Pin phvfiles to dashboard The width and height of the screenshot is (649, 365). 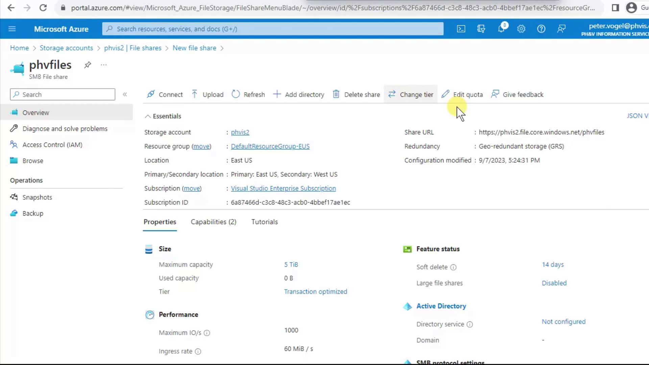[88, 65]
